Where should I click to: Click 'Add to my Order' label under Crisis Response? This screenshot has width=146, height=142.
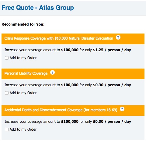coord(23,58)
